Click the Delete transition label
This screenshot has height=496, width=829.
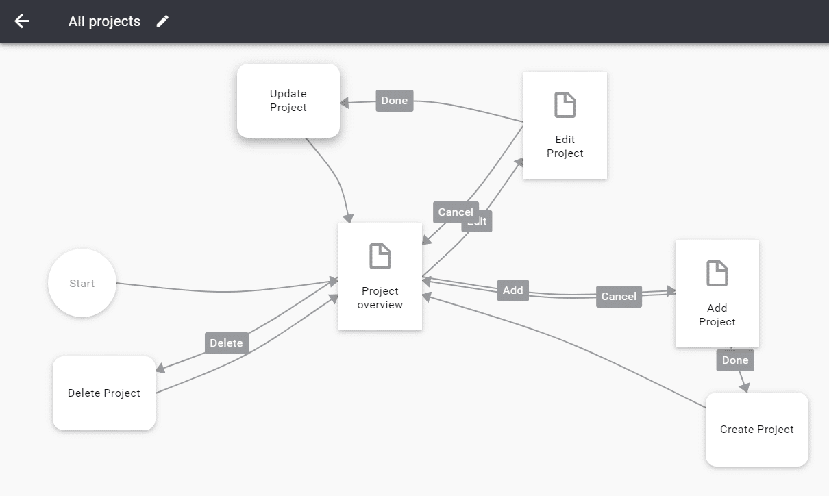click(x=226, y=343)
